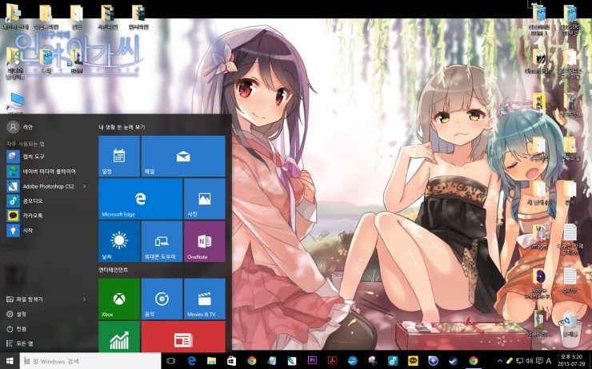Open Edge from the taskbar

[191, 361]
